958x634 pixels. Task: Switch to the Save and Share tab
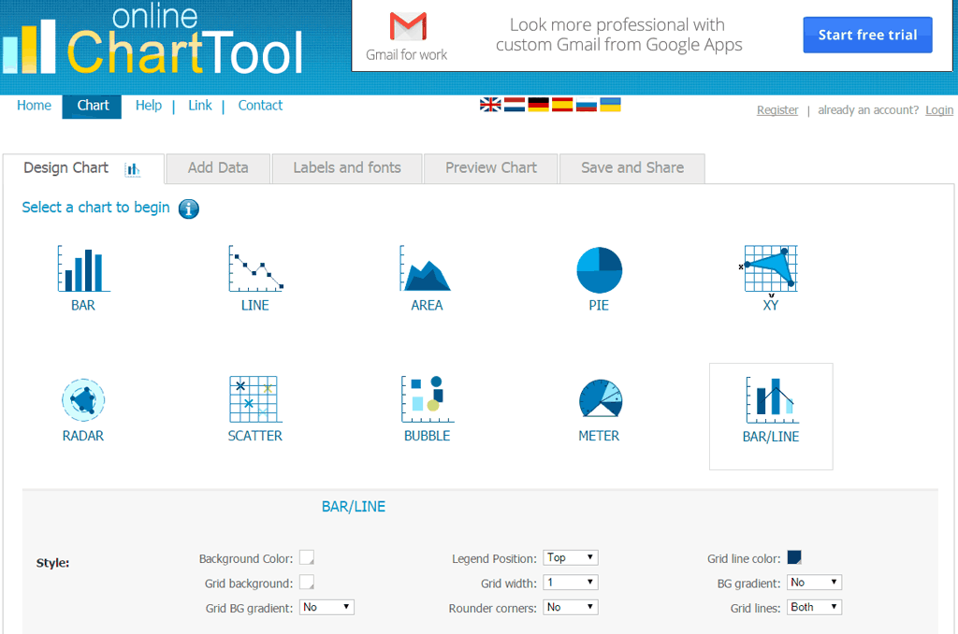(632, 168)
